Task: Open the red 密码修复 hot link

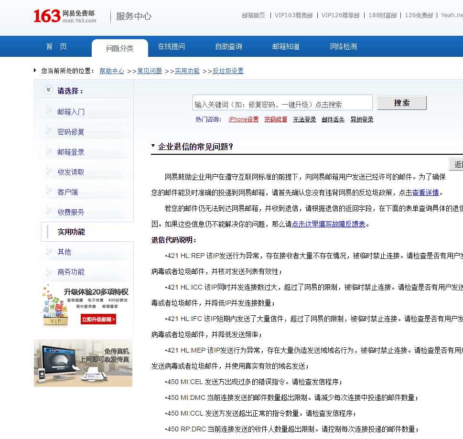Action: pyautogui.click(x=276, y=119)
